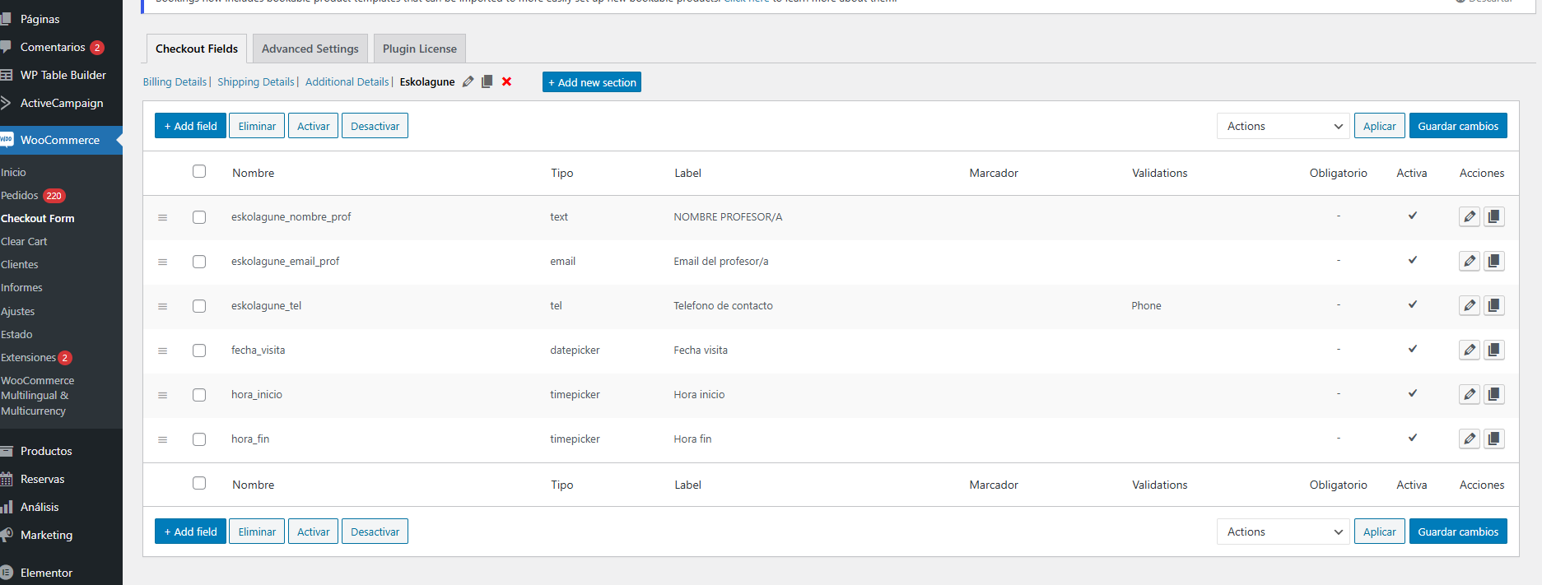The image size is (1542, 585).
Task: Edit the Eskolagune section pencil icon
Action: 468,81
